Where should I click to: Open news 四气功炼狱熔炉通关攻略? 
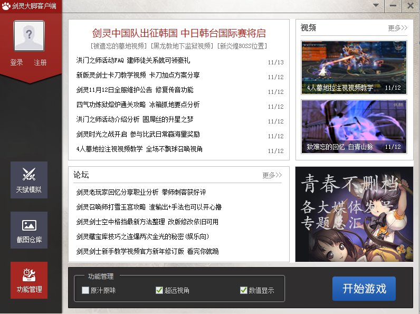pyautogui.click(x=138, y=104)
